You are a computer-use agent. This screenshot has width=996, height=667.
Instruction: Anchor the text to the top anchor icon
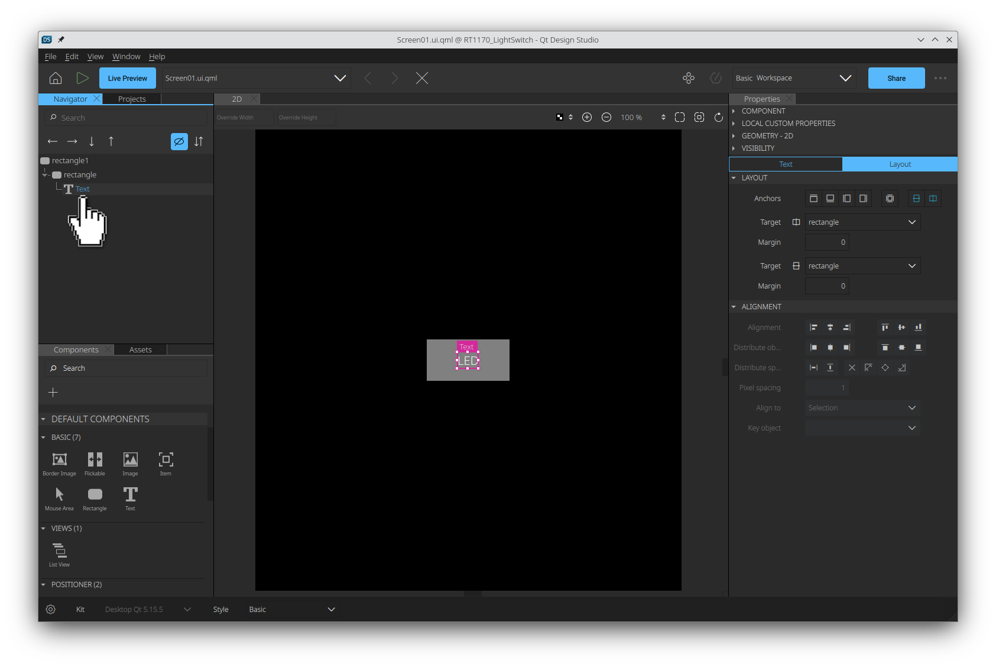click(x=813, y=198)
